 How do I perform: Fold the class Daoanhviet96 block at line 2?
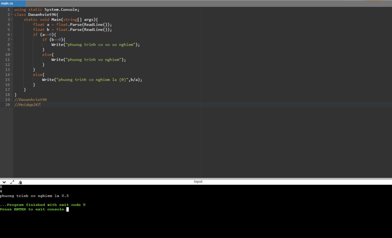(11, 15)
